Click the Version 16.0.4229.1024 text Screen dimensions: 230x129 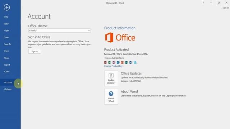pyautogui.click(x=131, y=81)
